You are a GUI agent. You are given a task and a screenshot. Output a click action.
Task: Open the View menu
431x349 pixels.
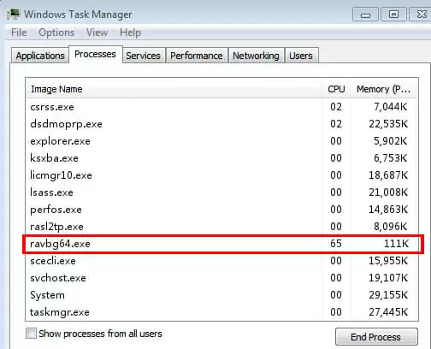click(x=97, y=33)
